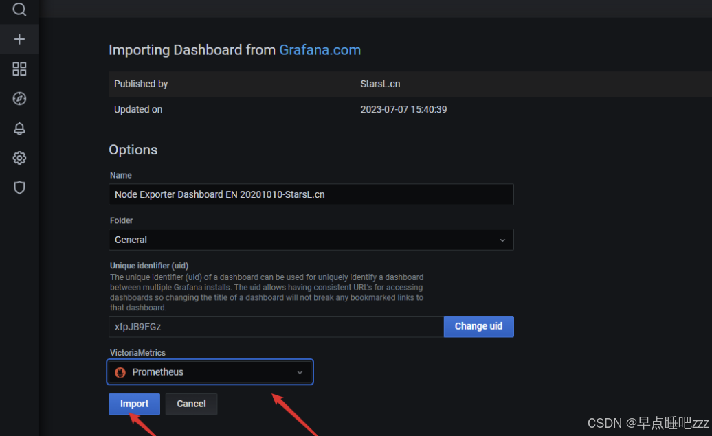Open the Server Admin shield icon
Image resolution: width=712 pixels, height=436 pixels.
[19, 187]
